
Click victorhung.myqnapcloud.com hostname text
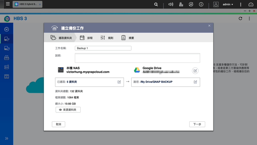(x=88, y=72)
